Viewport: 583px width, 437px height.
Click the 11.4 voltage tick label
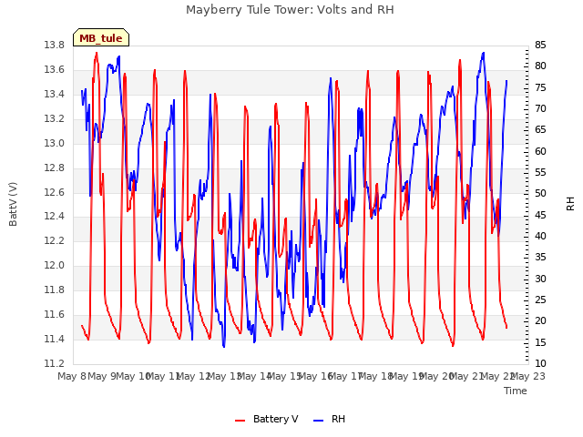point(55,339)
